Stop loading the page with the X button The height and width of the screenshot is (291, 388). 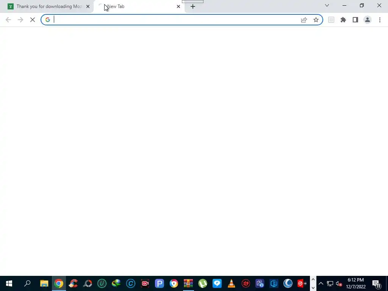pyautogui.click(x=33, y=20)
